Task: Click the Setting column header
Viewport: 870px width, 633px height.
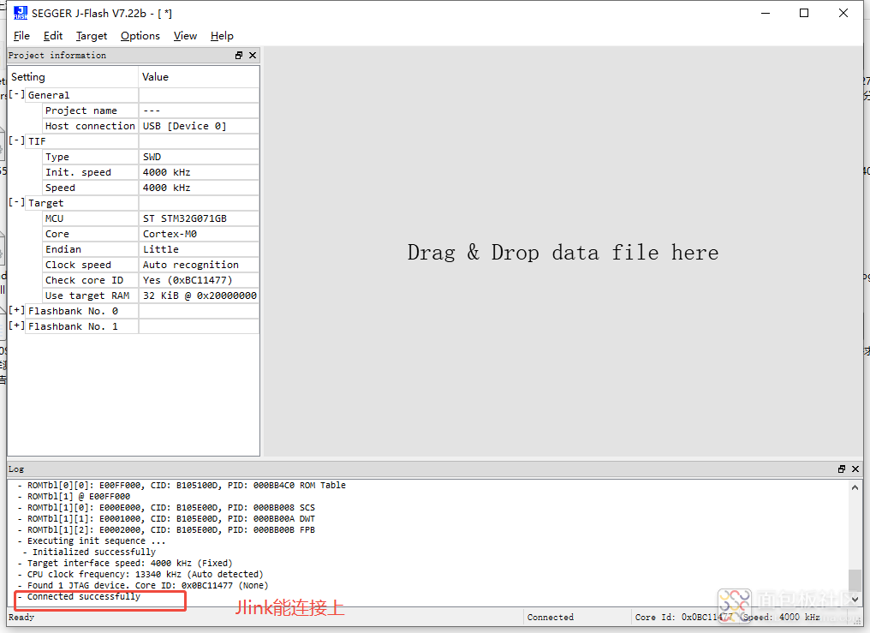Action: click(x=74, y=77)
